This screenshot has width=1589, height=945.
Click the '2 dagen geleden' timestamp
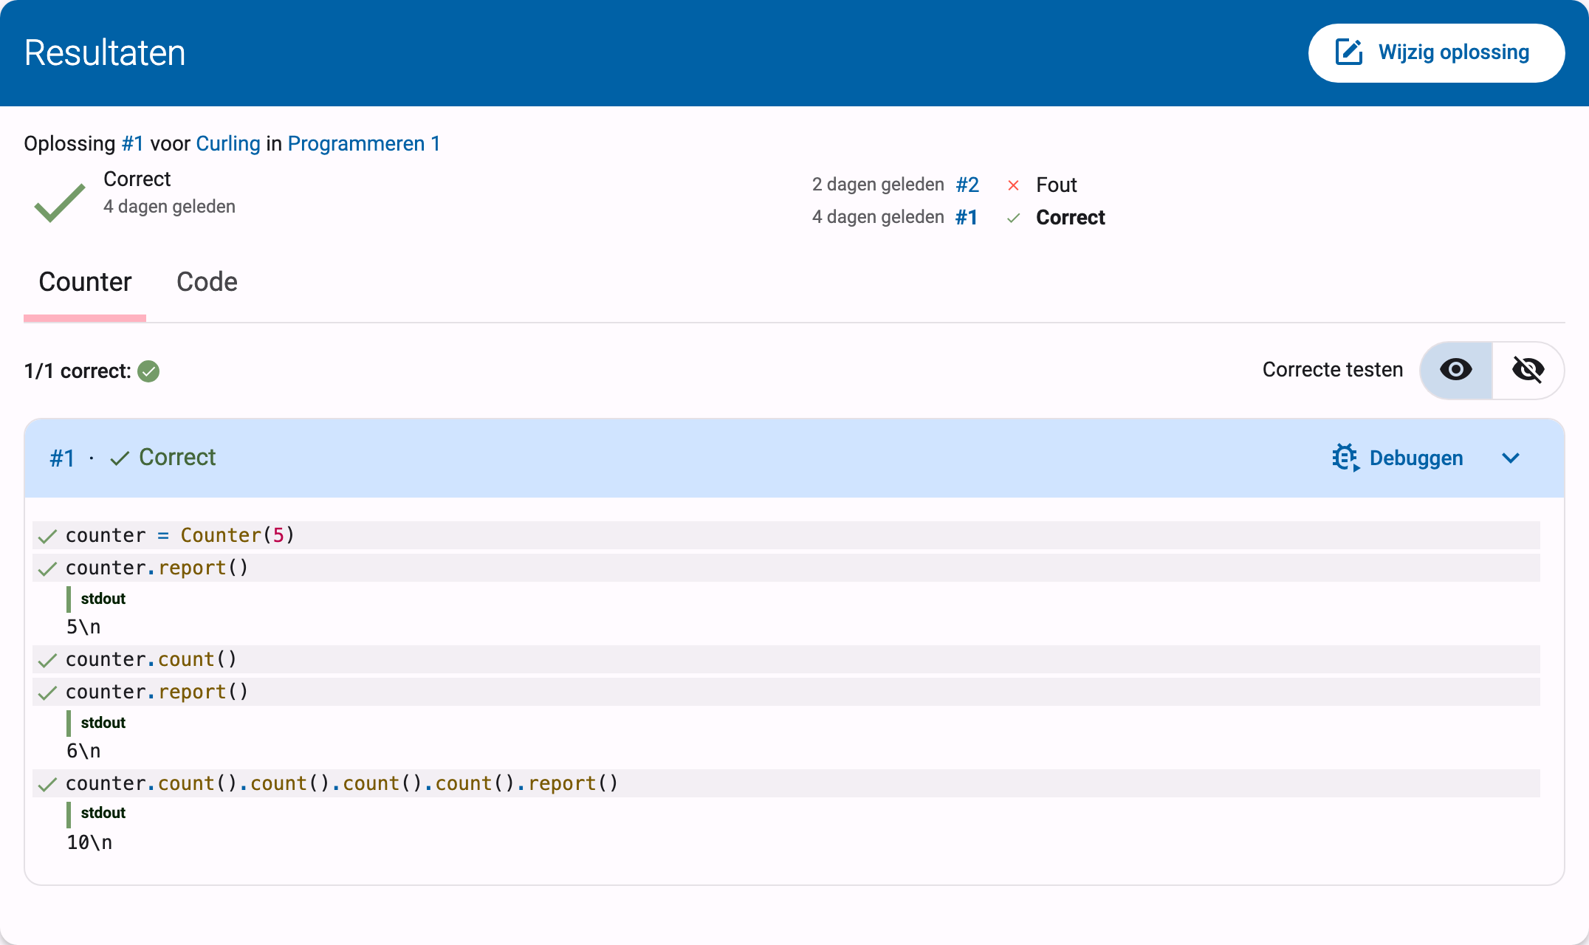(878, 185)
